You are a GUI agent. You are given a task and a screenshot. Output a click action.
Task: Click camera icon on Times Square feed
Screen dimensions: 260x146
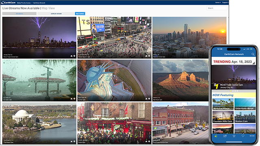pyautogui.click(x=146, y=56)
